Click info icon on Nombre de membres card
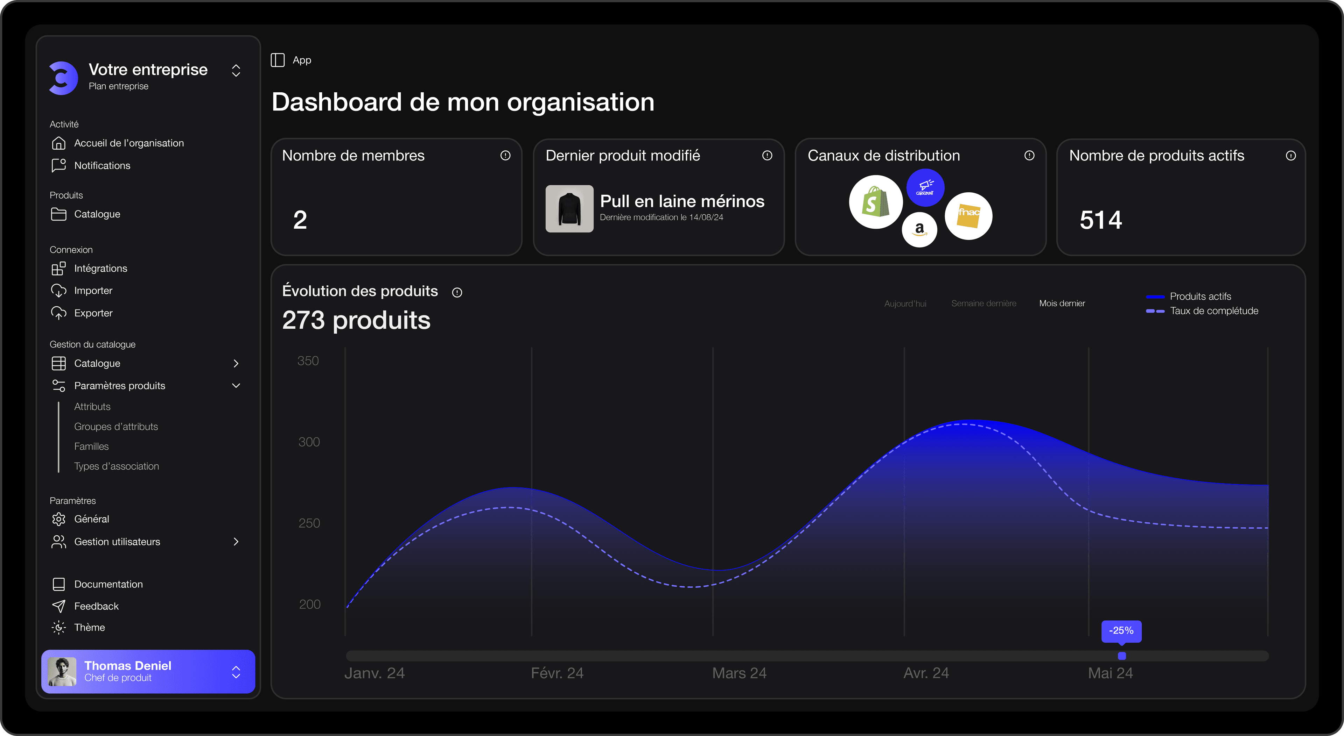 [505, 155]
